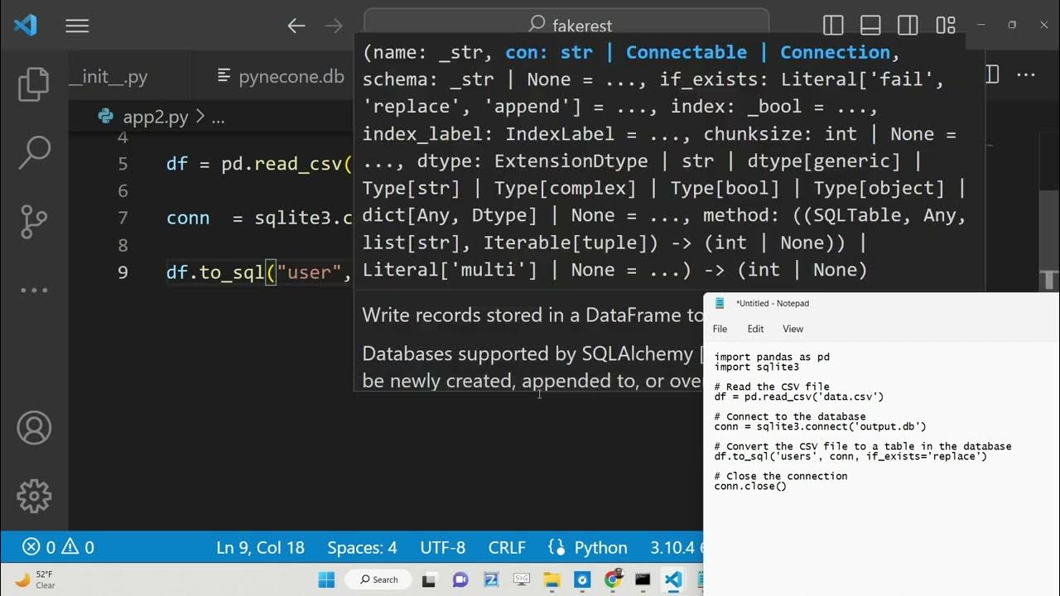1060x596 pixels.
Task: Open editor More Actions ellipsis menu
Action: tap(1026, 76)
